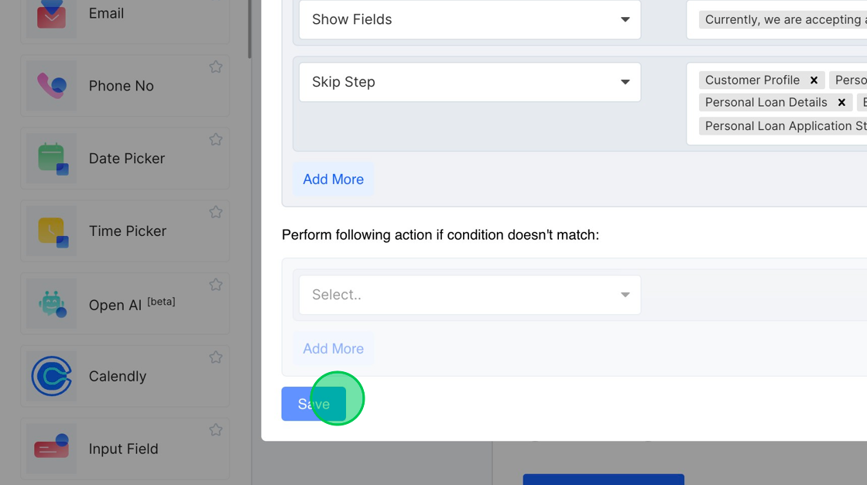The height and width of the screenshot is (485, 867).
Task: Click the Calendly logo icon
Action: tap(51, 377)
